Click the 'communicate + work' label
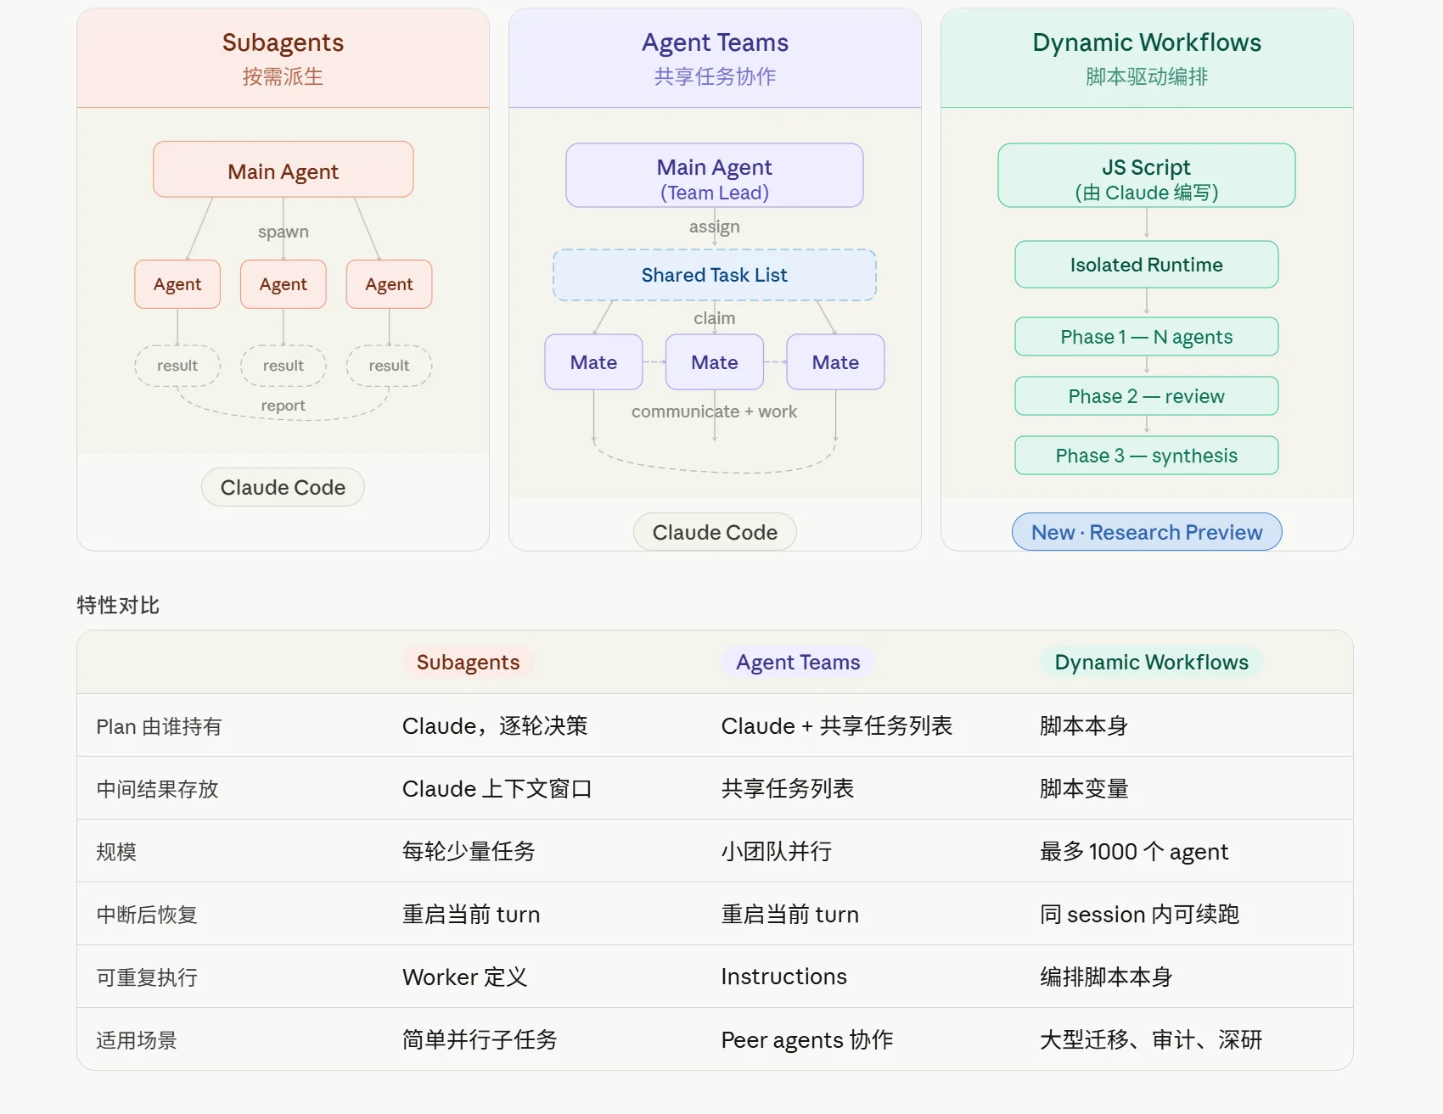This screenshot has width=1443, height=1114. click(714, 411)
